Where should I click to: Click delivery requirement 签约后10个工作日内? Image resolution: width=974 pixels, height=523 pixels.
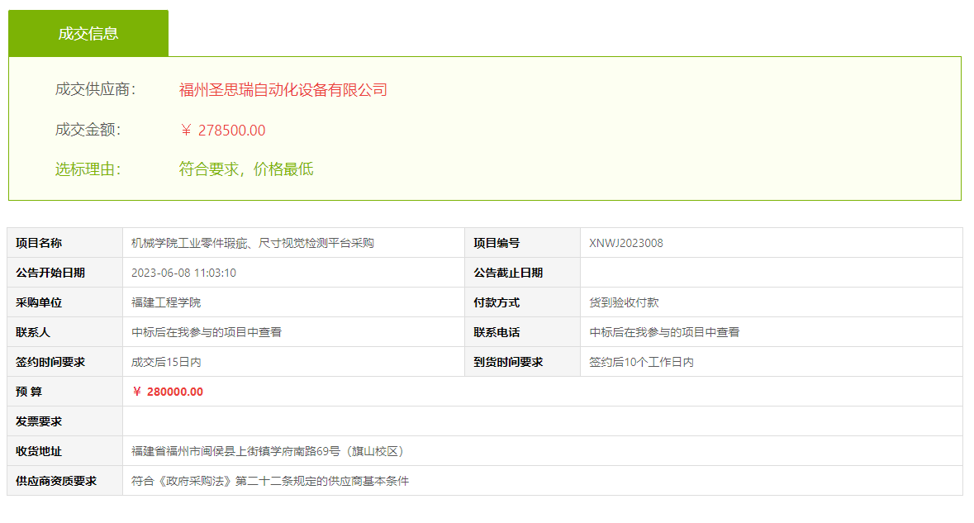pos(641,362)
